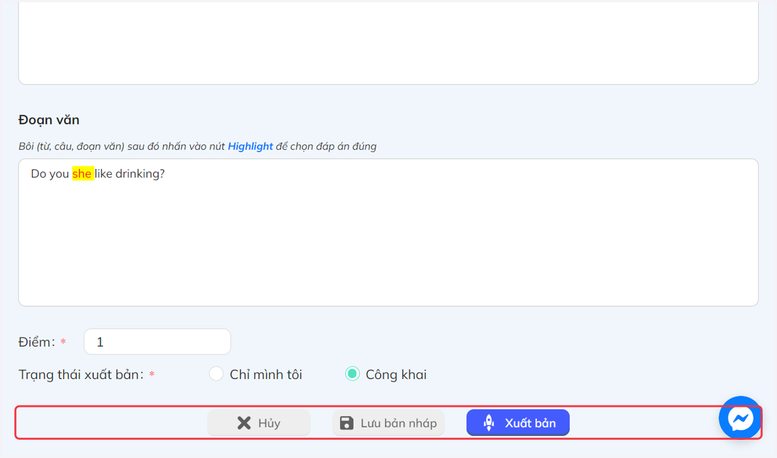This screenshot has width=777, height=458.
Task: Select the Chỉ mình tôi radio option
Action: coord(216,374)
